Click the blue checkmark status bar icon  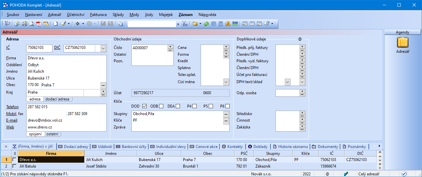(346, 174)
